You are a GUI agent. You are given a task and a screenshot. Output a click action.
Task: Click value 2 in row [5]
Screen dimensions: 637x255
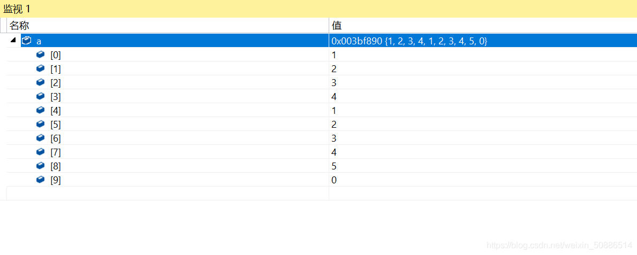coord(334,124)
